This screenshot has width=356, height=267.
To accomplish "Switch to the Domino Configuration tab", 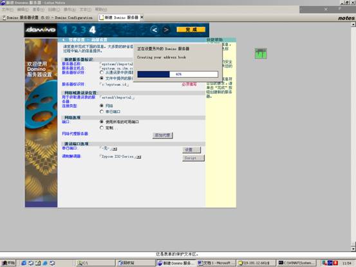I will click(x=48, y=17).
